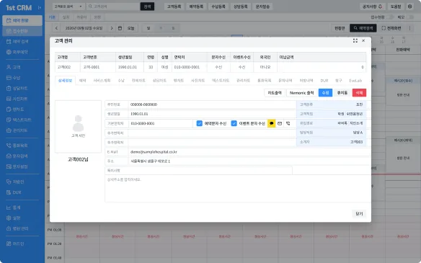Click the 고객검색 search input
This screenshot has width=421, height=263.
pos(113,6)
